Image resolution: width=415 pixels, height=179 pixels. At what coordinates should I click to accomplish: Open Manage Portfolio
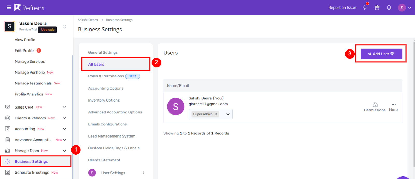[x=30, y=72]
